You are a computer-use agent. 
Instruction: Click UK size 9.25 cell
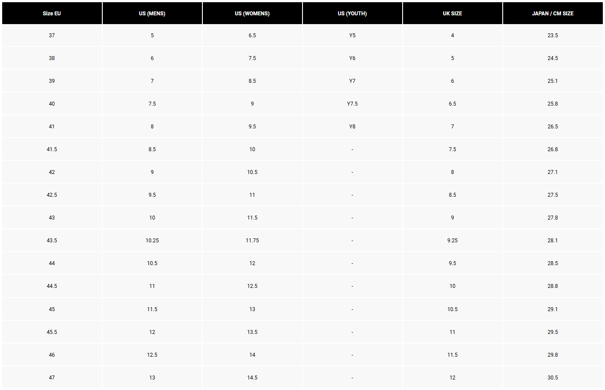[x=452, y=241]
